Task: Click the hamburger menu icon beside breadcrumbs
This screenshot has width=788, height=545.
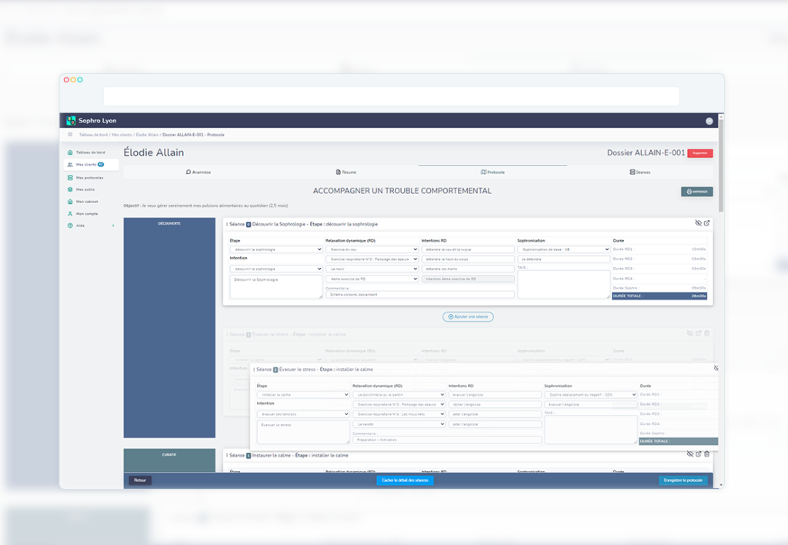Action: tap(70, 135)
